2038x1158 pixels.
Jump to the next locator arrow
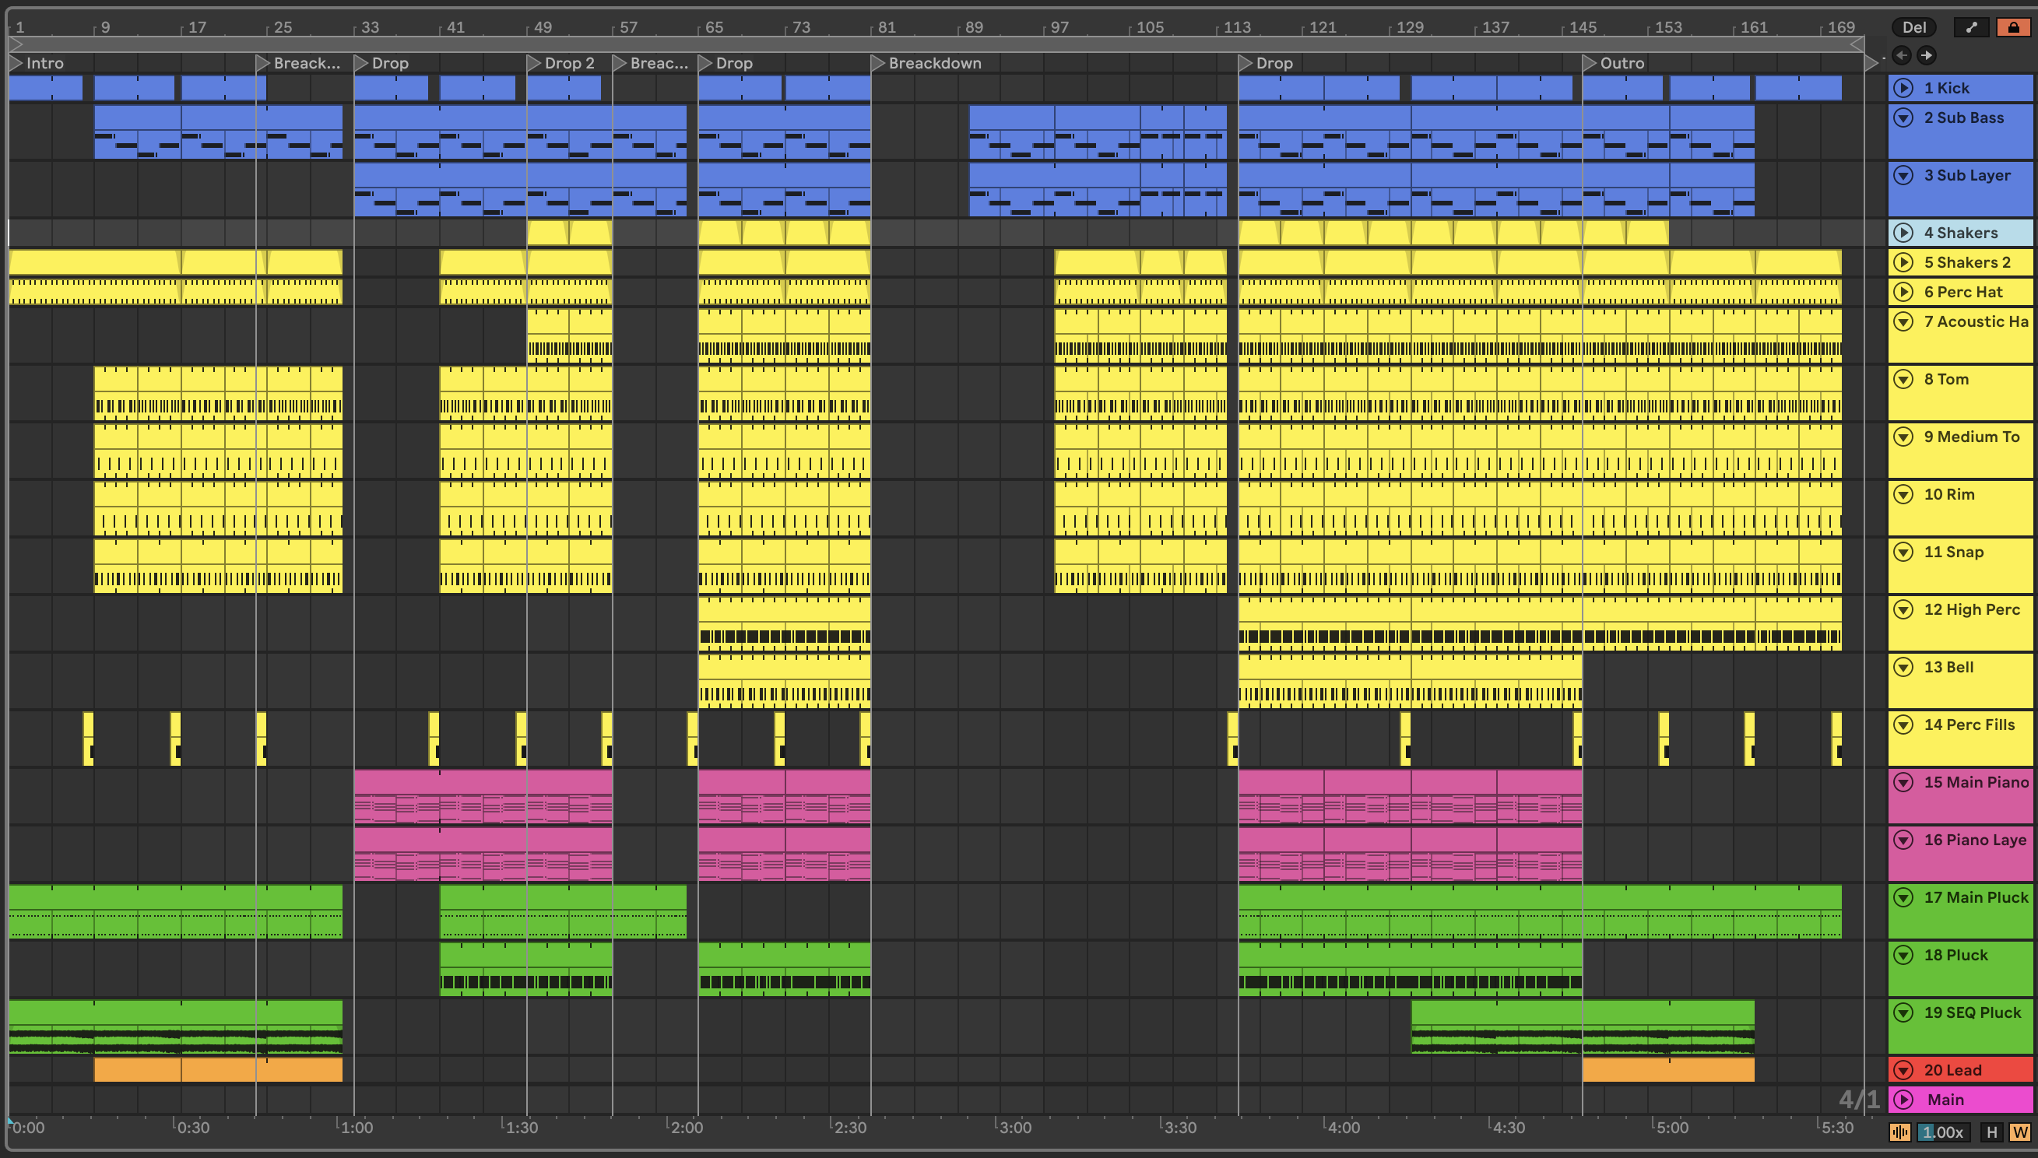[x=1926, y=55]
